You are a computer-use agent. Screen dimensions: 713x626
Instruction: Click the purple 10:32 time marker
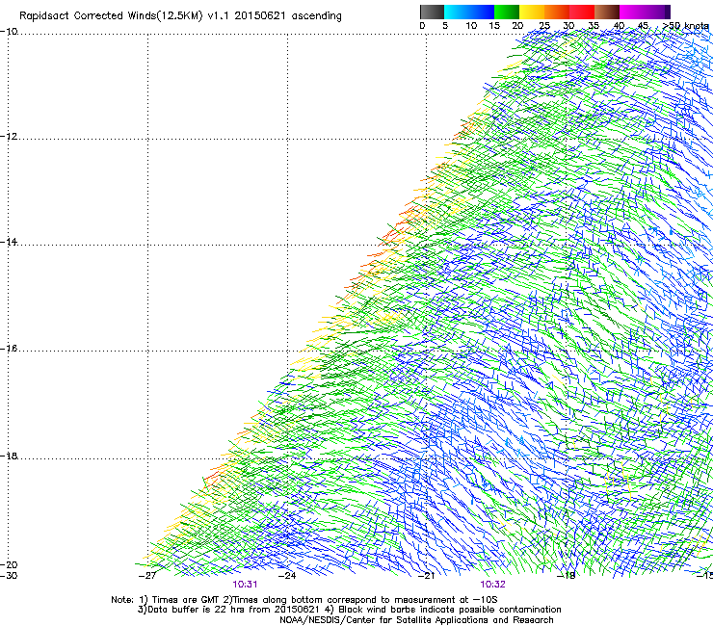[493, 585]
